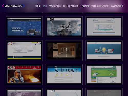Viewport: 128px width, 96px height.
Task: Open the lightbulb illustration website thumbnail
Action: click(104, 51)
